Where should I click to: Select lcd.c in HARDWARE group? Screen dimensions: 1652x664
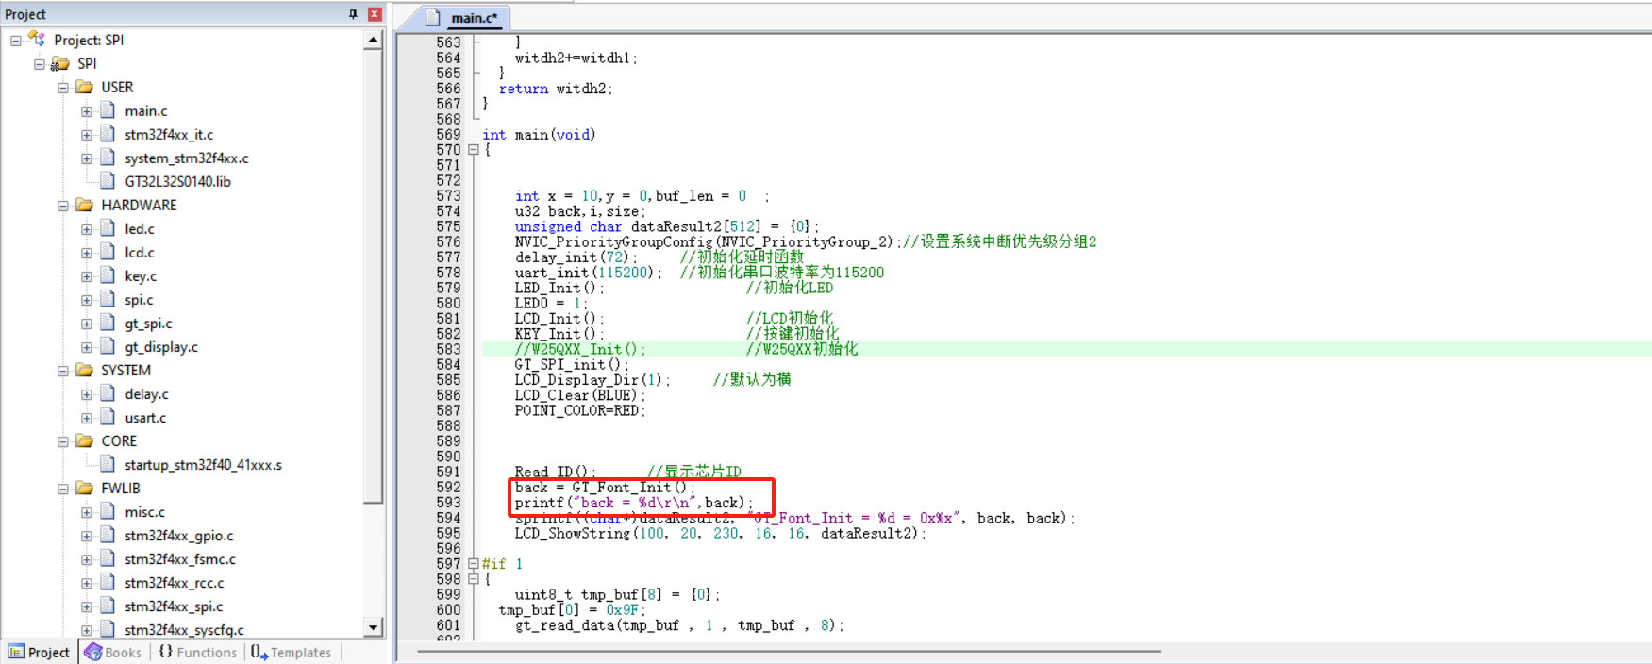point(140,253)
